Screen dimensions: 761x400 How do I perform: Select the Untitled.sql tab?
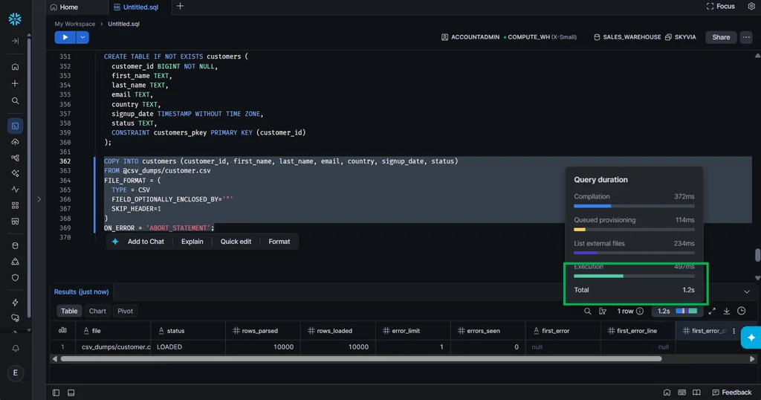(x=136, y=7)
